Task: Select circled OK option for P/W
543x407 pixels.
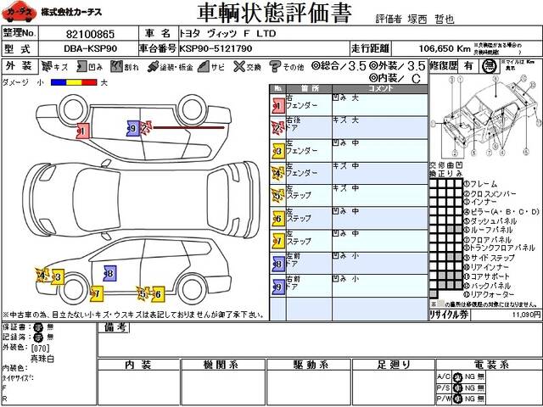Action: click(458, 399)
